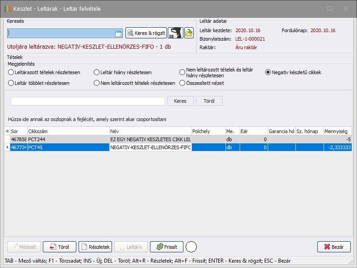Select Leltározott tételek részletesen radio option

tap(11, 72)
